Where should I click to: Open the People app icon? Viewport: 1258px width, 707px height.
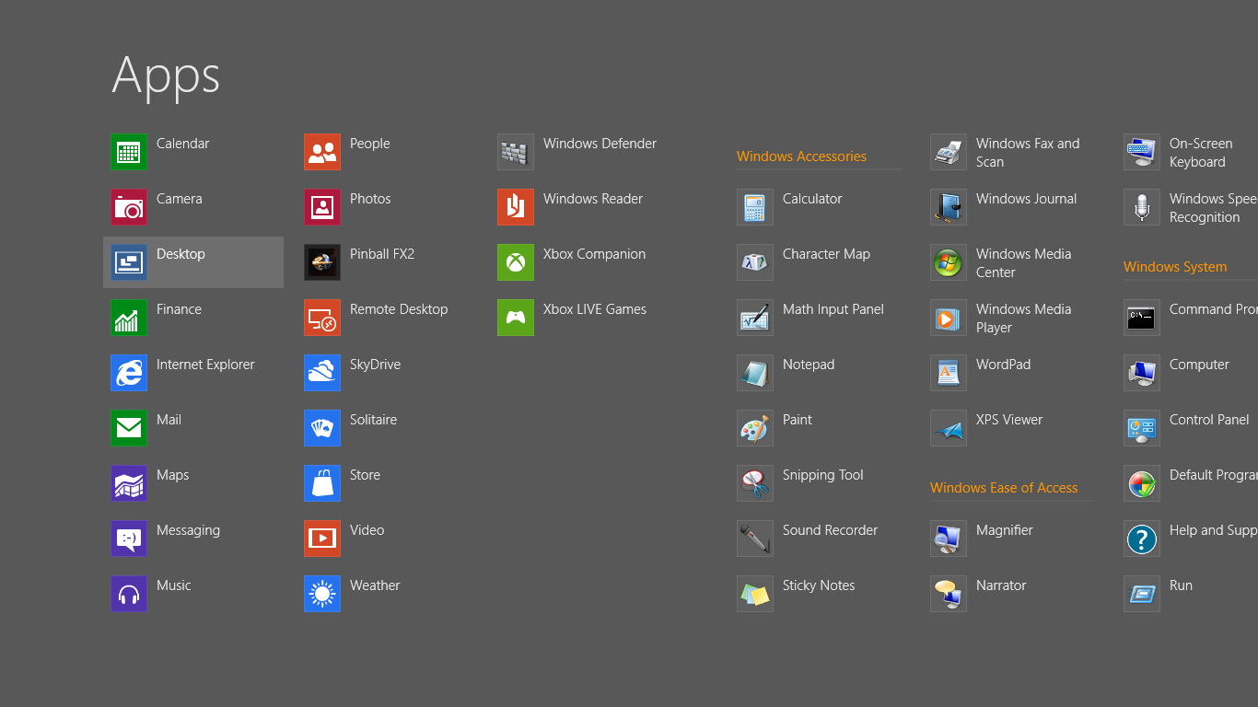(322, 152)
